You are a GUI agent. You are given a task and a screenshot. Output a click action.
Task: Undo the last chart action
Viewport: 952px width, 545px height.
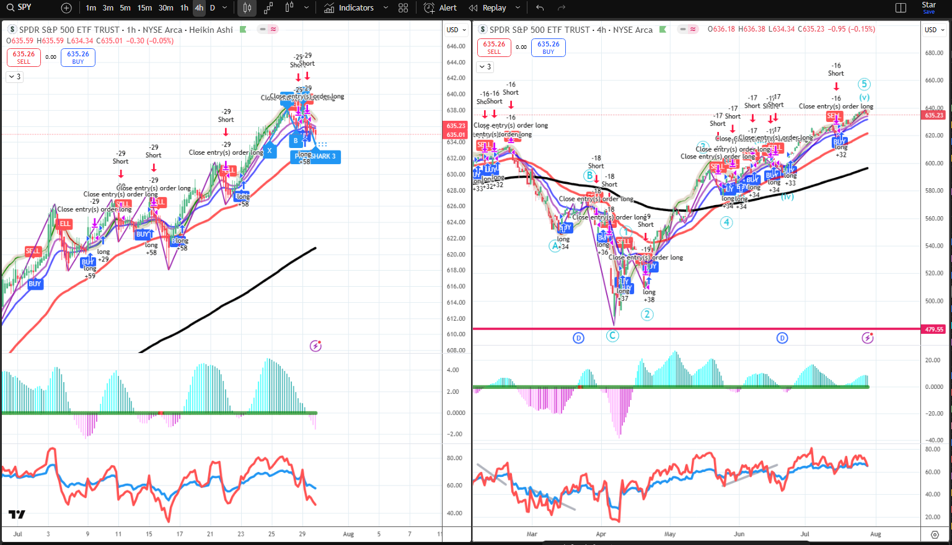click(540, 8)
